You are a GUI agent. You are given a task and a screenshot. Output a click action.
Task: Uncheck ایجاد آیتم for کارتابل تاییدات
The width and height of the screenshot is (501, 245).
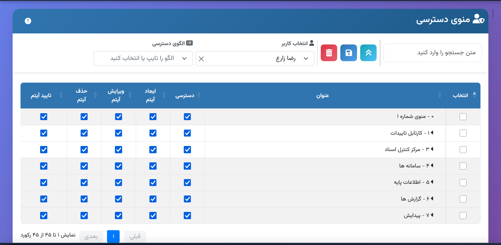click(x=153, y=133)
